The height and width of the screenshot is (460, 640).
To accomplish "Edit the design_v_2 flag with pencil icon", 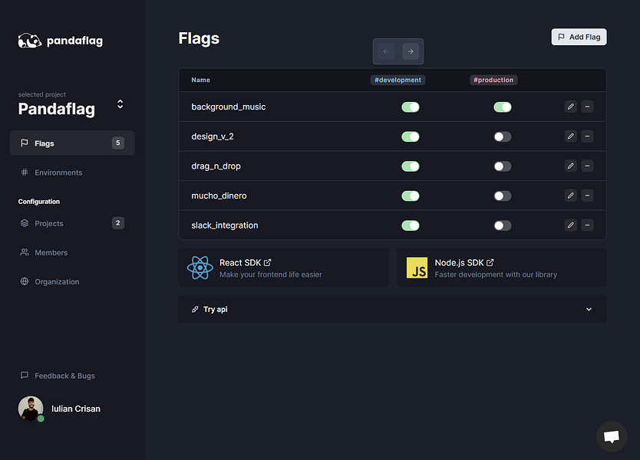I will [x=571, y=136].
